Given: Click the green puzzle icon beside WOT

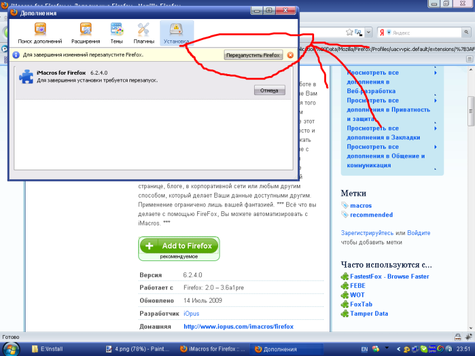Looking at the screenshot, I should coord(345,295).
